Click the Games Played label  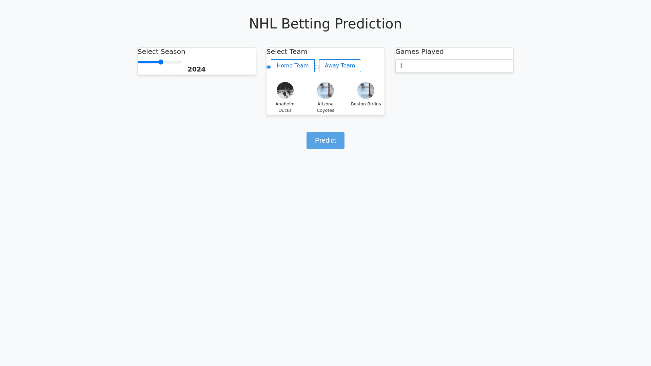419,52
